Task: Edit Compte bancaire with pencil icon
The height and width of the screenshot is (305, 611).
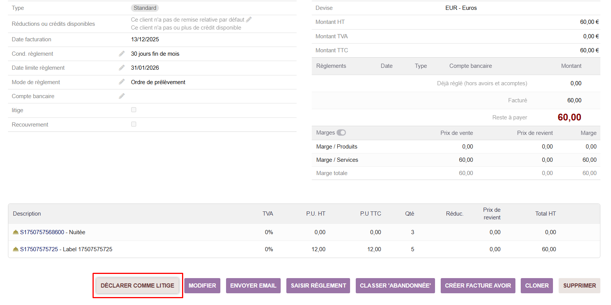Action: click(122, 96)
